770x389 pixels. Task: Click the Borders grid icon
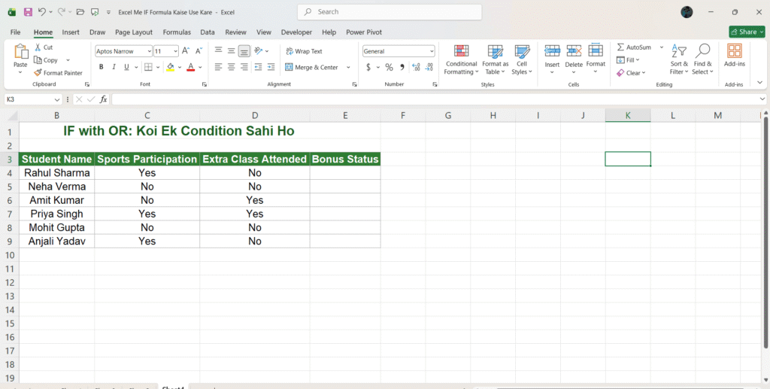click(148, 67)
